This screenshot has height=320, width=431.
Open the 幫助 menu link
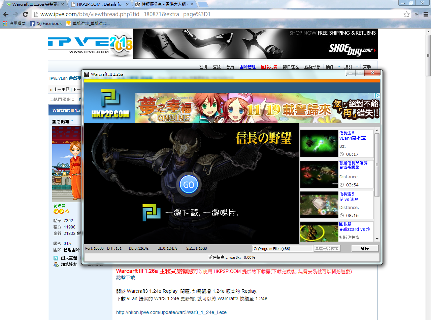tap(367, 67)
